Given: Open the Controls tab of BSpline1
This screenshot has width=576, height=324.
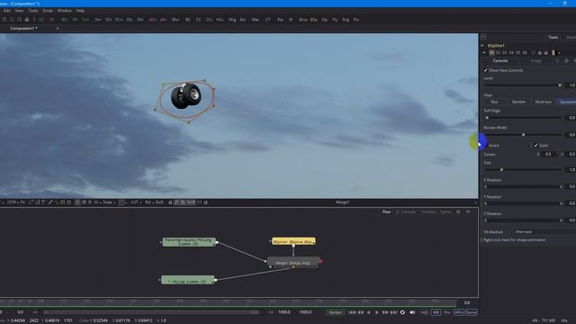Looking at the screenshot, I should [500, 61].
